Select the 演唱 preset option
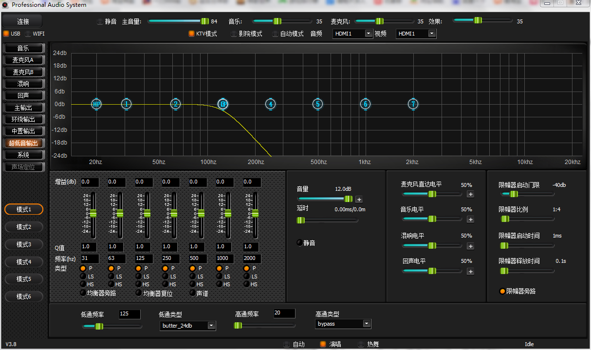The width and height of the screenshot is (591, 350). click(323, 344)
